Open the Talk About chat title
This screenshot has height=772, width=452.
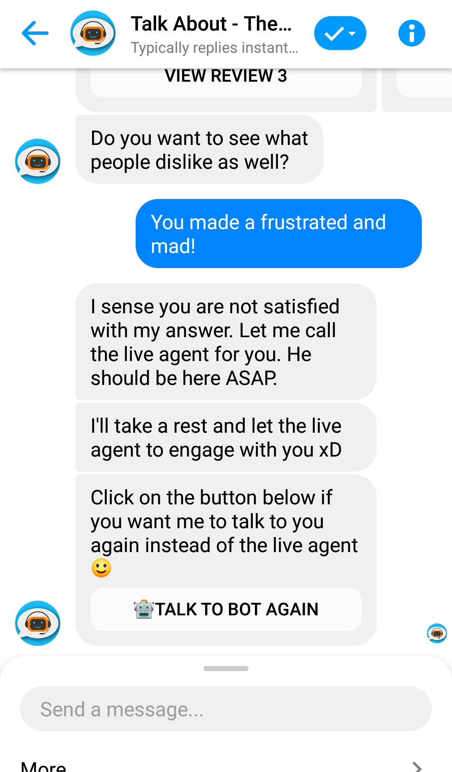211,24
